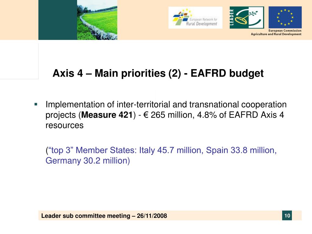Image resolution: width=312 pixels, height=234 pixels.
Task: Click the European Union flag emblem
Action: [285, 17]
